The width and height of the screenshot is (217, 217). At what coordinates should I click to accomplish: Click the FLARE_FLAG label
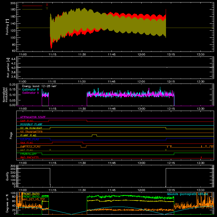click(x=28, y=135)
